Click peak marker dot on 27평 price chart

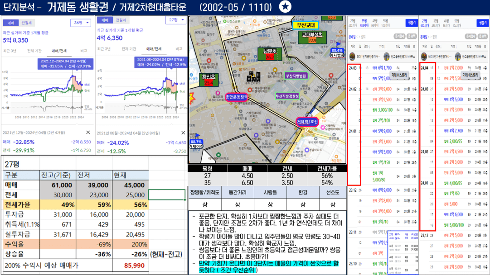tap(166, 79)
